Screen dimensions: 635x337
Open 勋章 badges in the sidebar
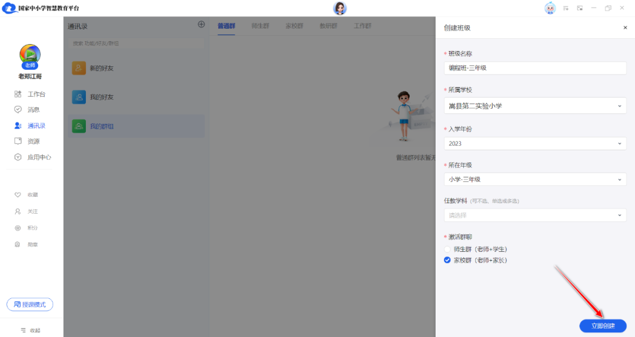[28, 244]
